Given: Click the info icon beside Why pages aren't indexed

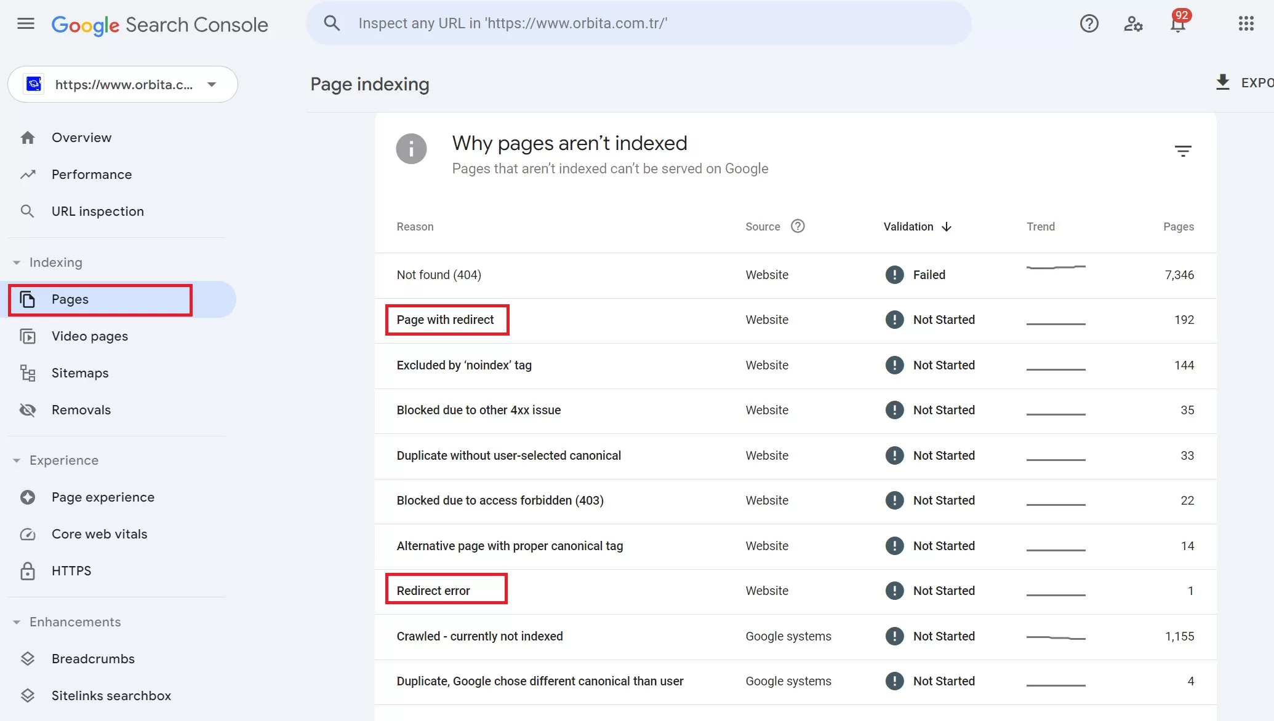Looking at the screenshot, I should pos(411,149).
